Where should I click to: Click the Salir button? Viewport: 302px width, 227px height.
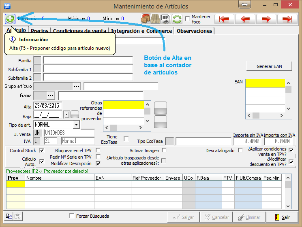(282, 217)
